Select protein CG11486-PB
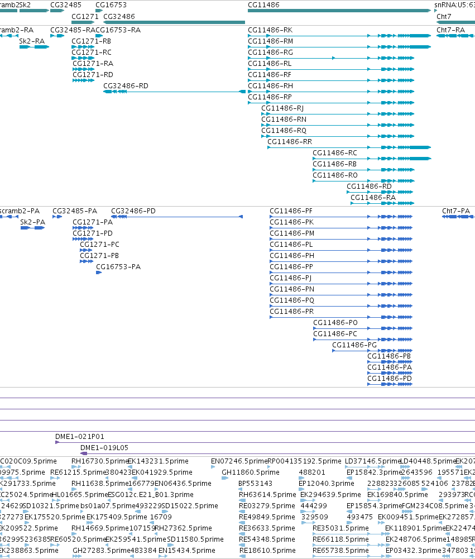 coord(389,356)
